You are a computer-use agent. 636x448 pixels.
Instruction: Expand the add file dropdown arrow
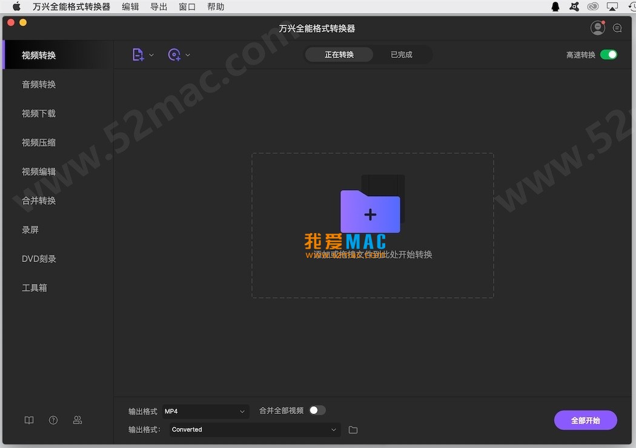[x=151, y=55]
